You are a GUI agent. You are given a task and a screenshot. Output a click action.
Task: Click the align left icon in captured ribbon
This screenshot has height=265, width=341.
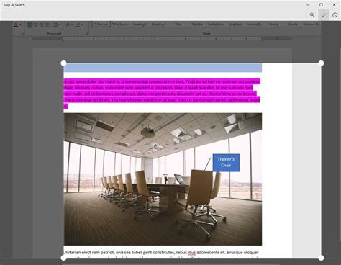pyautogui.click(x=29, y=24)
